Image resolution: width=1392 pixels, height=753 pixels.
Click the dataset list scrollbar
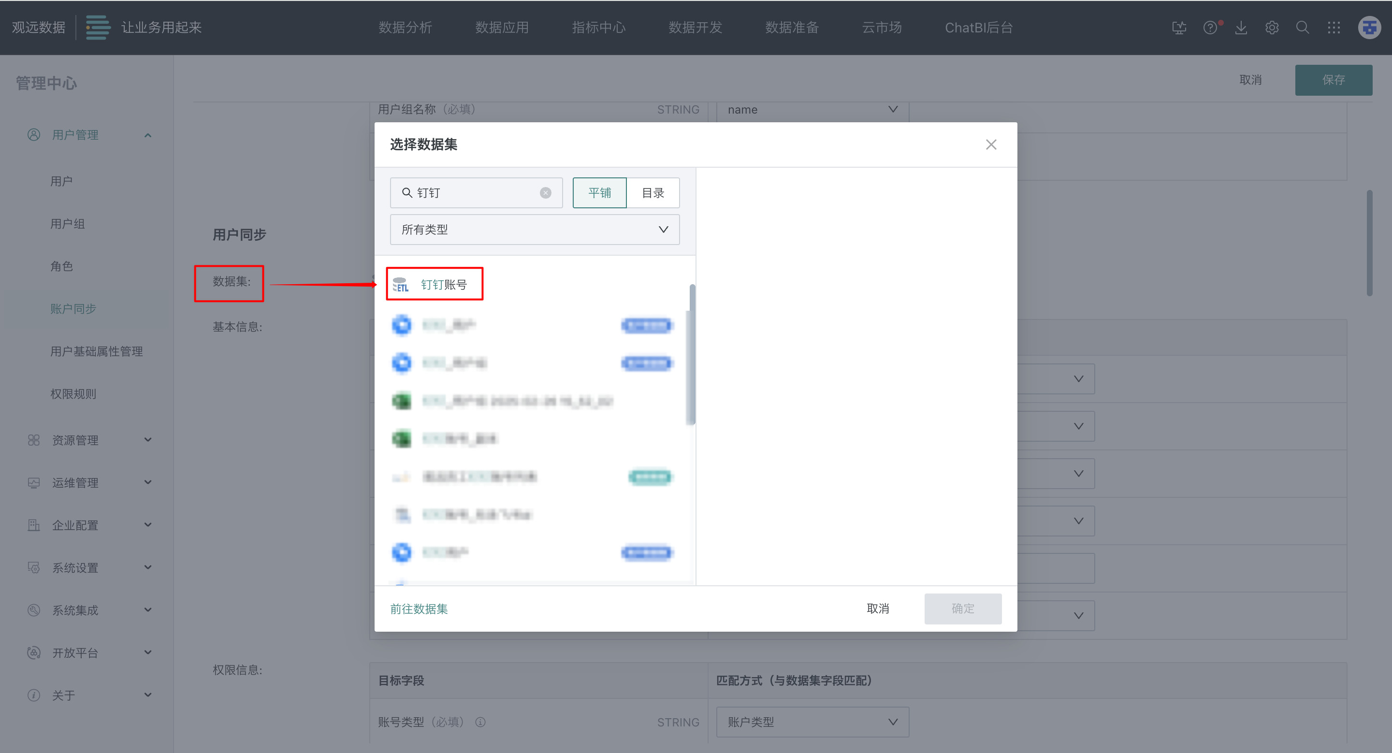(x=691, y=354)
